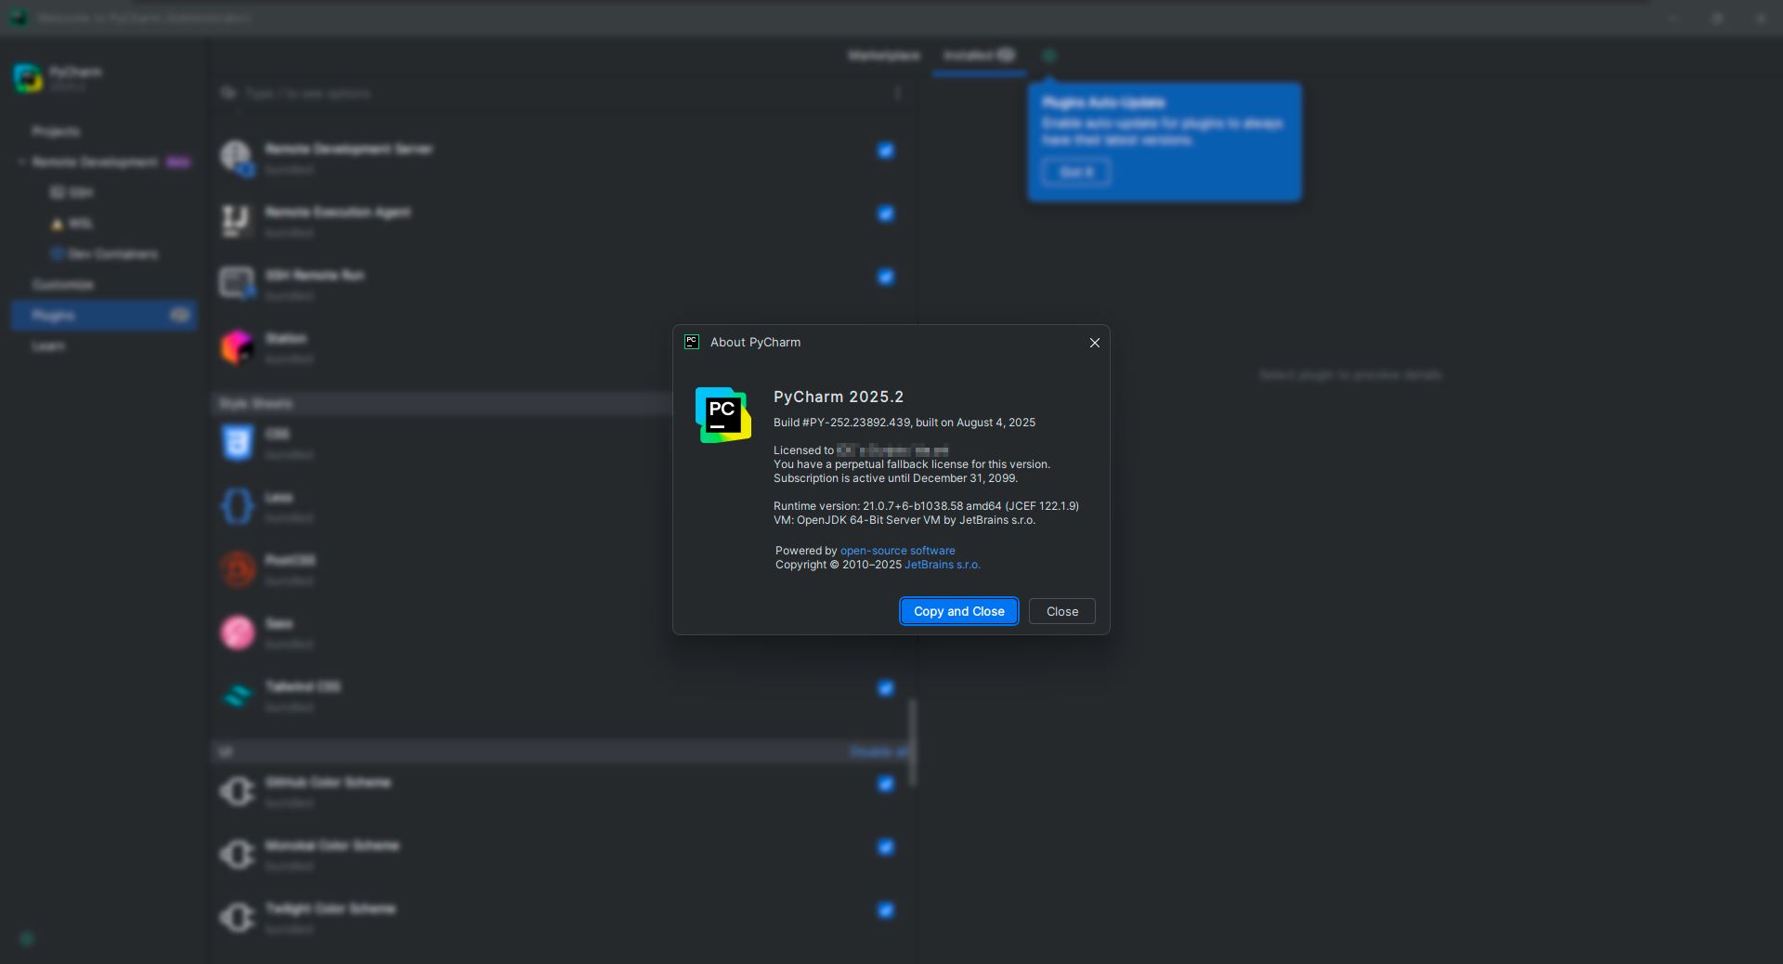This screenshot has width=1783, height=964.
Task: Click the PyCharm logo in the About dialog
Action: (x=723, y=415)
